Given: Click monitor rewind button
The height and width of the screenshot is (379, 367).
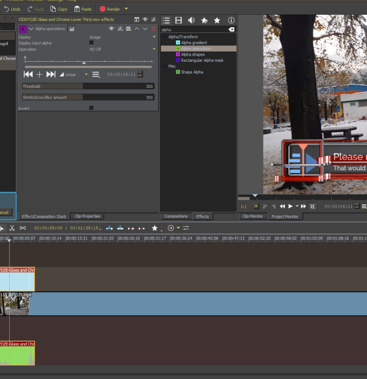Looking at the screenshot, I should (x=282, y=206).
